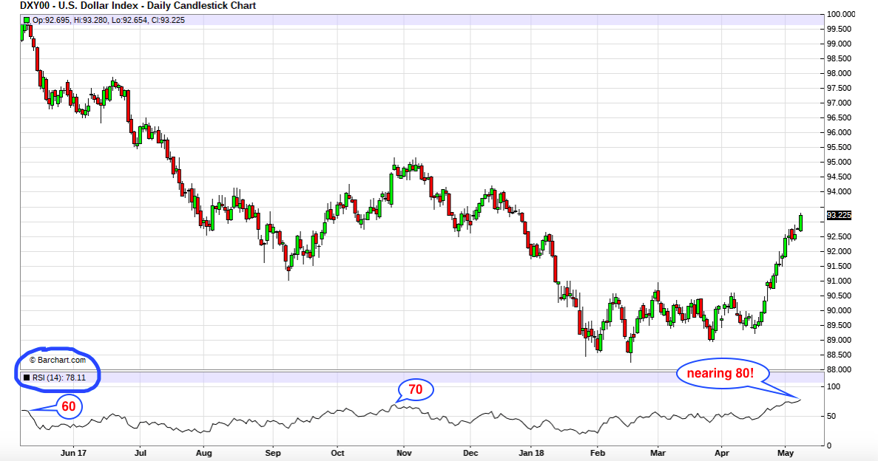Screen dimensions: 878x461
Task: Click the 93.225 current price label
Action: (839, 216)
